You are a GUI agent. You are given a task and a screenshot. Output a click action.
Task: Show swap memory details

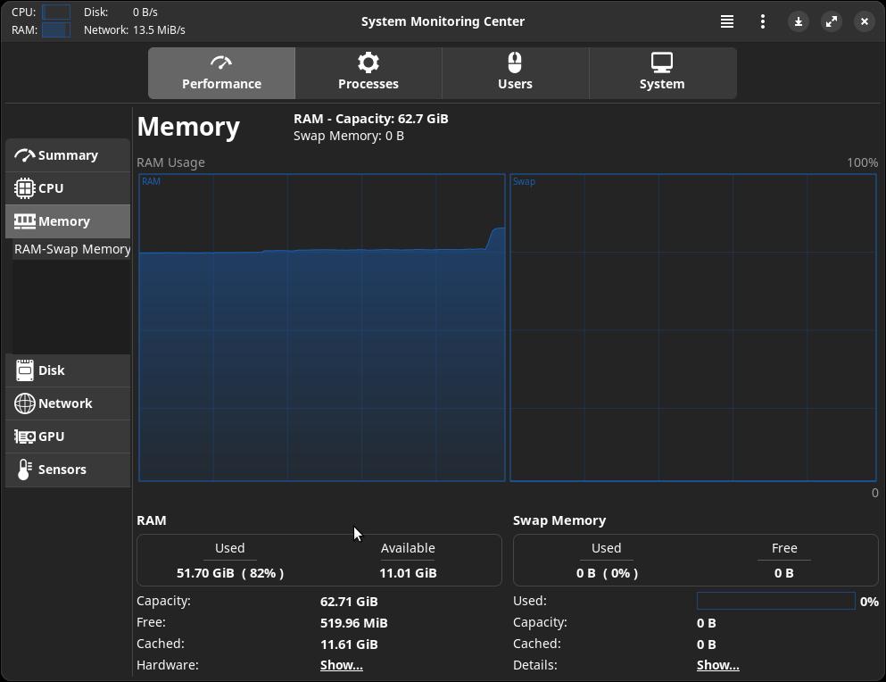point(717,665)
